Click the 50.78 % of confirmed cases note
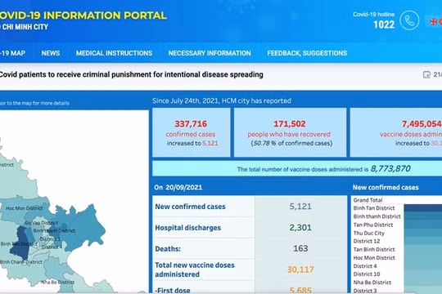This screenshot has width=442, height=294. pyautogui.click(x=291, y=143)
